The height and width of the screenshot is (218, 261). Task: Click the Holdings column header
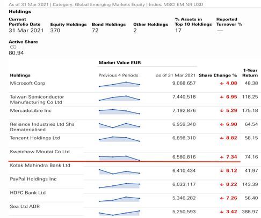(20, 76)
